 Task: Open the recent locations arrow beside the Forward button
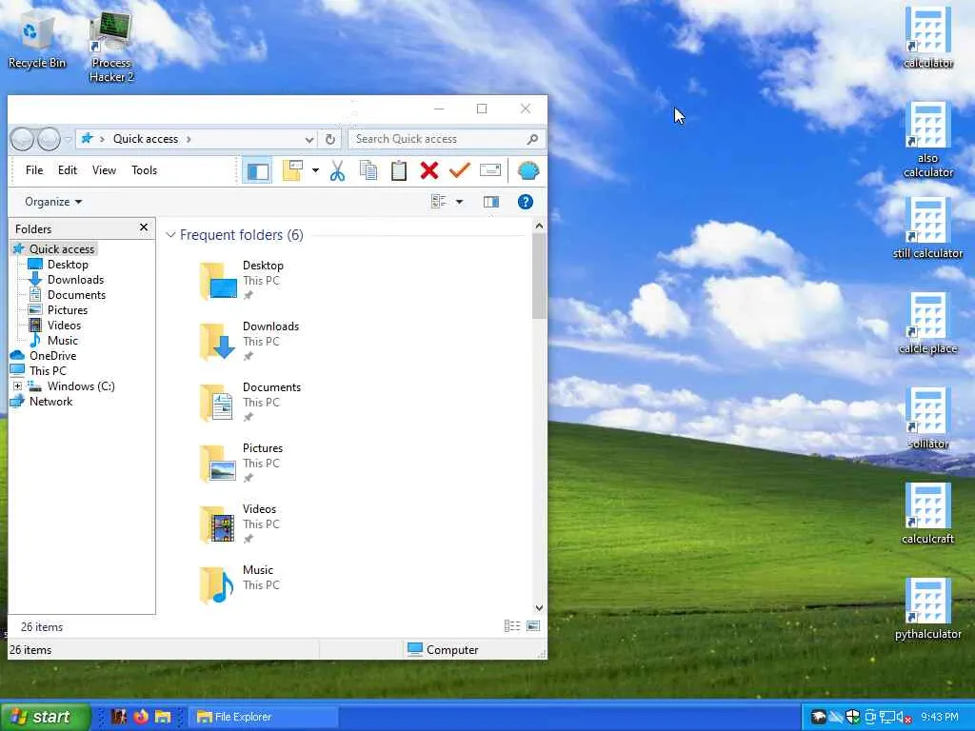68,139
